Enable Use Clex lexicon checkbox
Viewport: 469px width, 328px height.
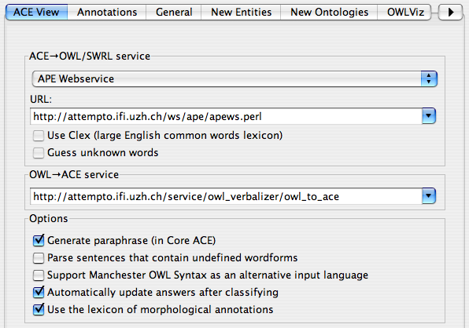pyautogui.click(x=39, y=136)
